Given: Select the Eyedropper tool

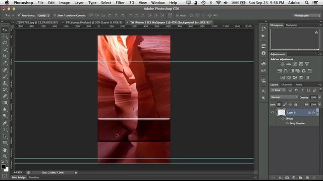Looking at the screenshot, I should [5, 62].
